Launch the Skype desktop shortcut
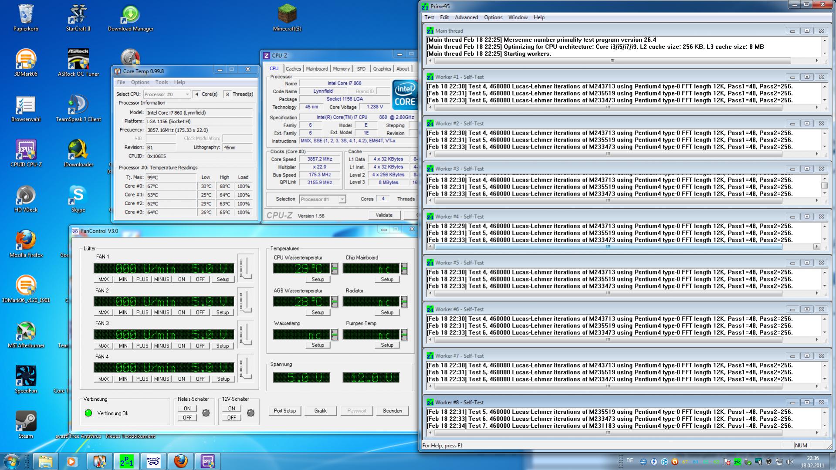Viewport: 836px width, 470px height. (78, 199)
